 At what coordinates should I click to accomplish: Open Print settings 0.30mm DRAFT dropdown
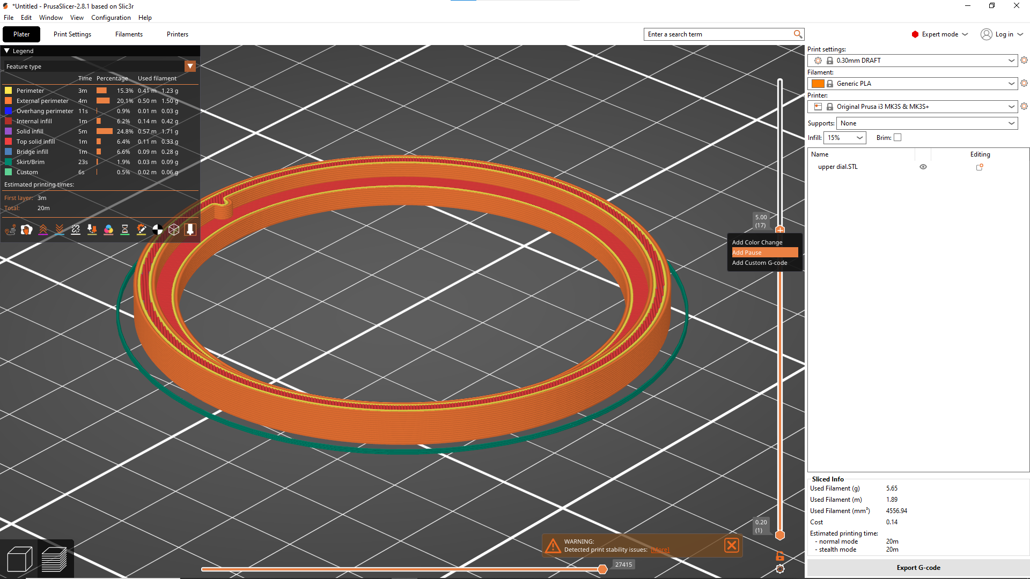[913, 61]
